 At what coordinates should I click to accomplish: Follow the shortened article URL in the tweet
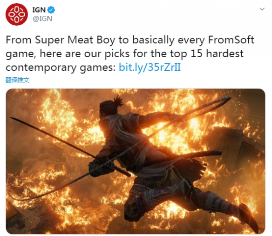[x=150, y=67]
